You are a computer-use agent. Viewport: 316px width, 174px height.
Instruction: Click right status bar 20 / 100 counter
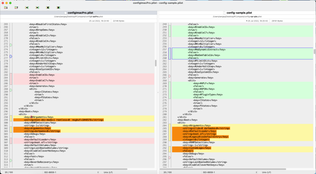[168, 172]
